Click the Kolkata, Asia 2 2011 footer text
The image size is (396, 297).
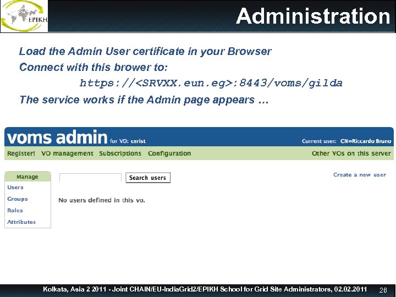[205, 289]
